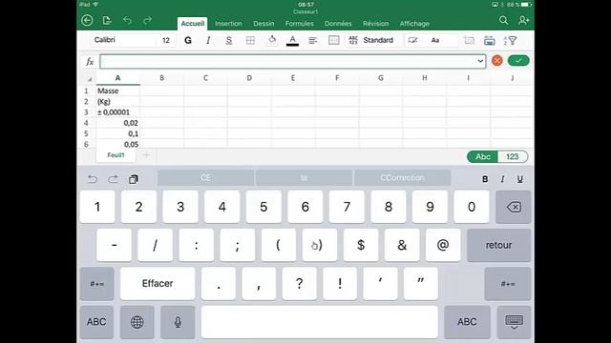Redo using the ribbon redo arrow

pyautogui.click(x=147, y=20)
